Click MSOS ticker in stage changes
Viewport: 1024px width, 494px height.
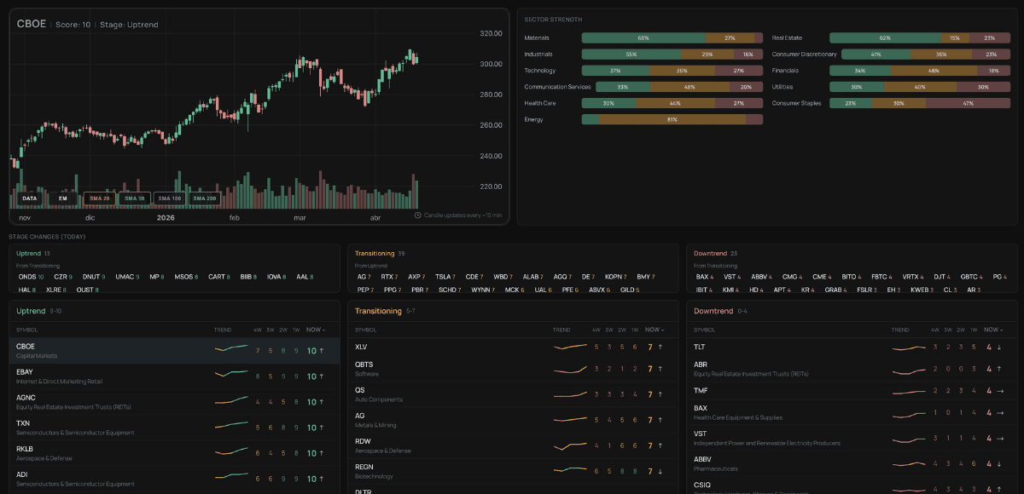186,277
